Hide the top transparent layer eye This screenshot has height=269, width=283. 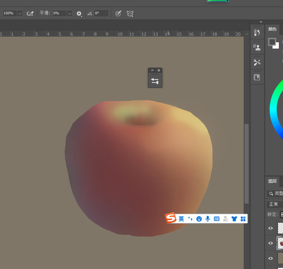click(x=270, y=228)
